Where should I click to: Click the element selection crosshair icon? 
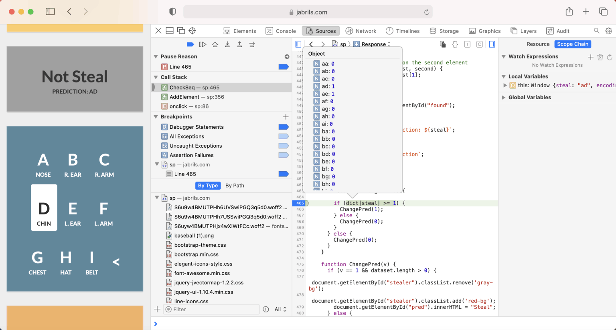(192, 31)
